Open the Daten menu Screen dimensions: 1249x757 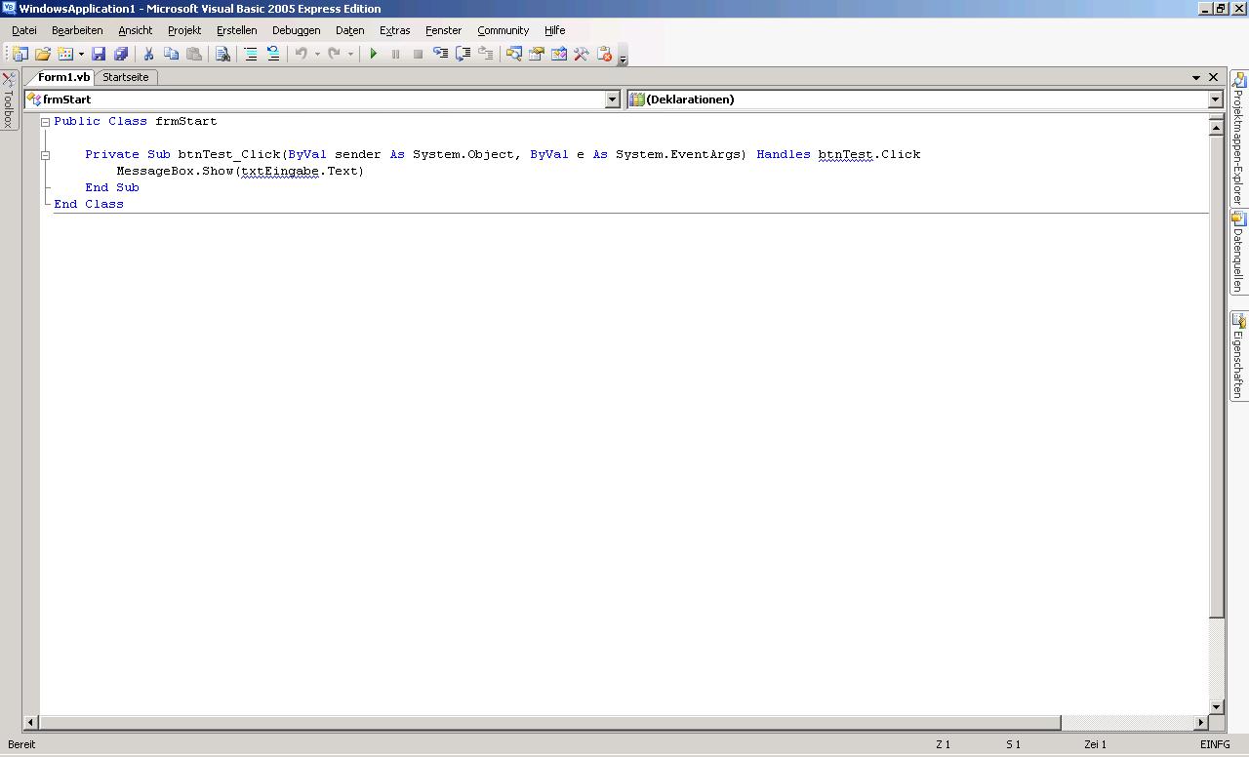point(350,30)
